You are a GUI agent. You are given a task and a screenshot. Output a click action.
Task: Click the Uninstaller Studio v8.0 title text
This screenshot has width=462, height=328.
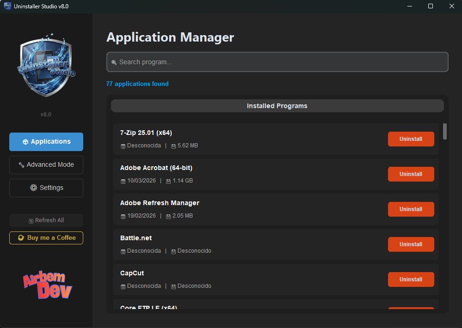point(41,6)
